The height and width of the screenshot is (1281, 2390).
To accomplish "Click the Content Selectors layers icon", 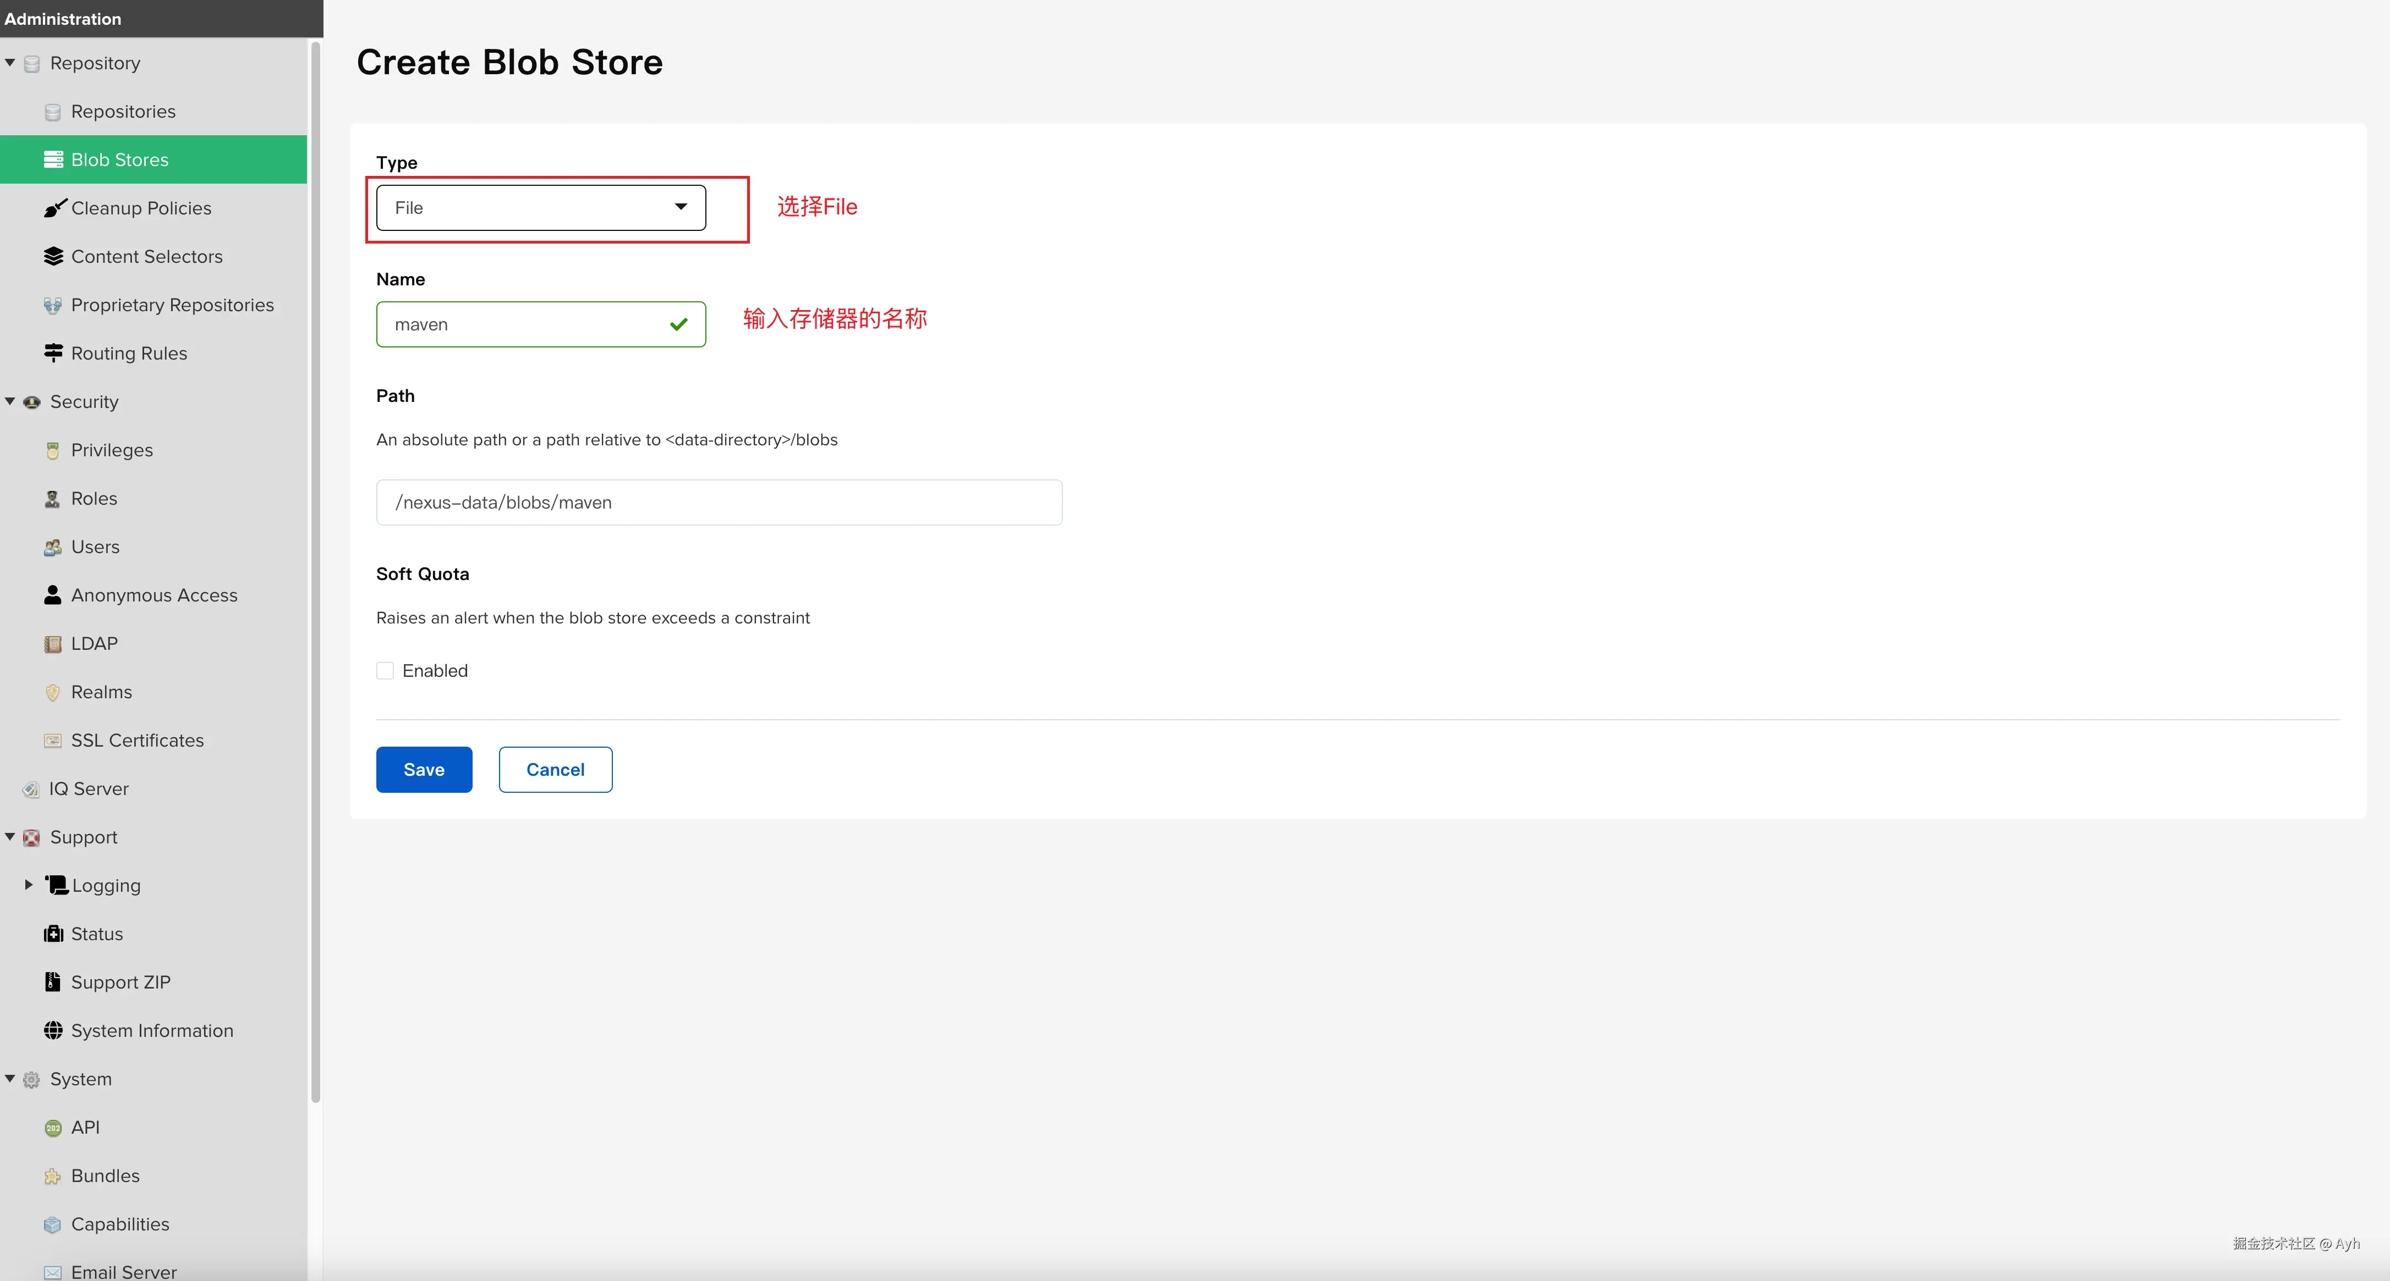I will tap(54, 257).
